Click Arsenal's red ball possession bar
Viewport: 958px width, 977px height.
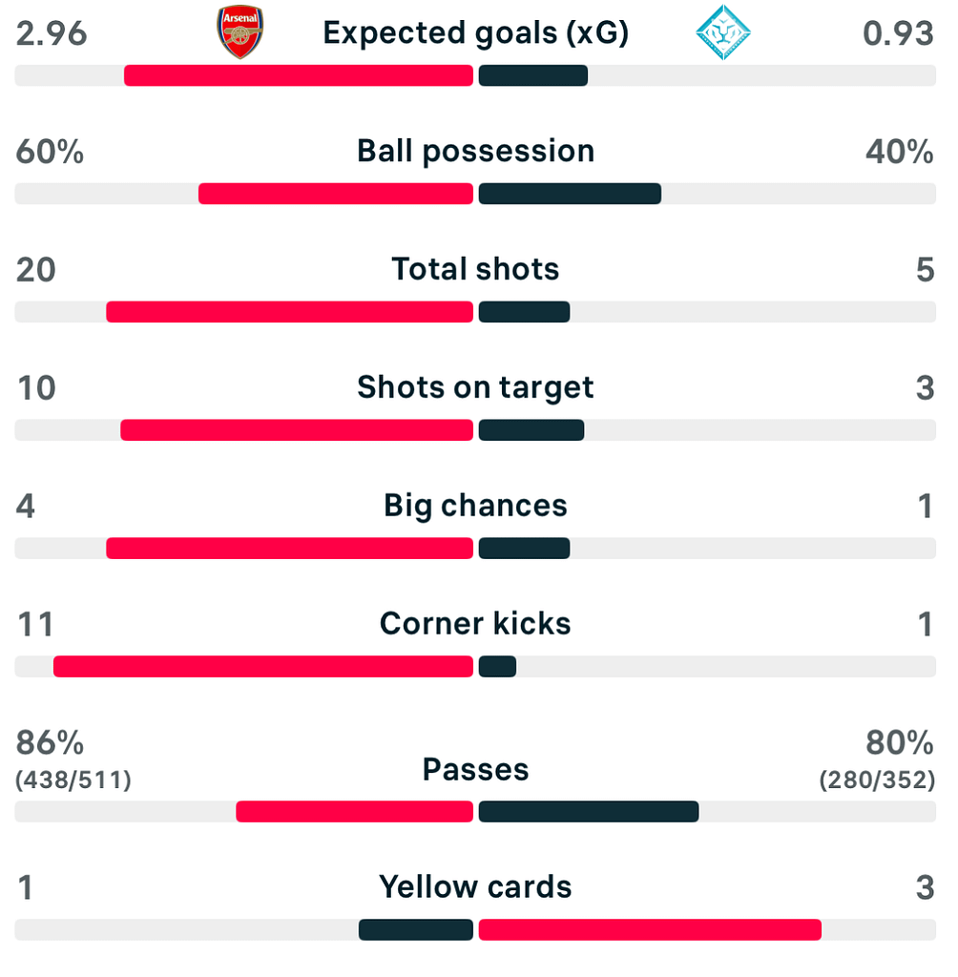coord(335,194)
